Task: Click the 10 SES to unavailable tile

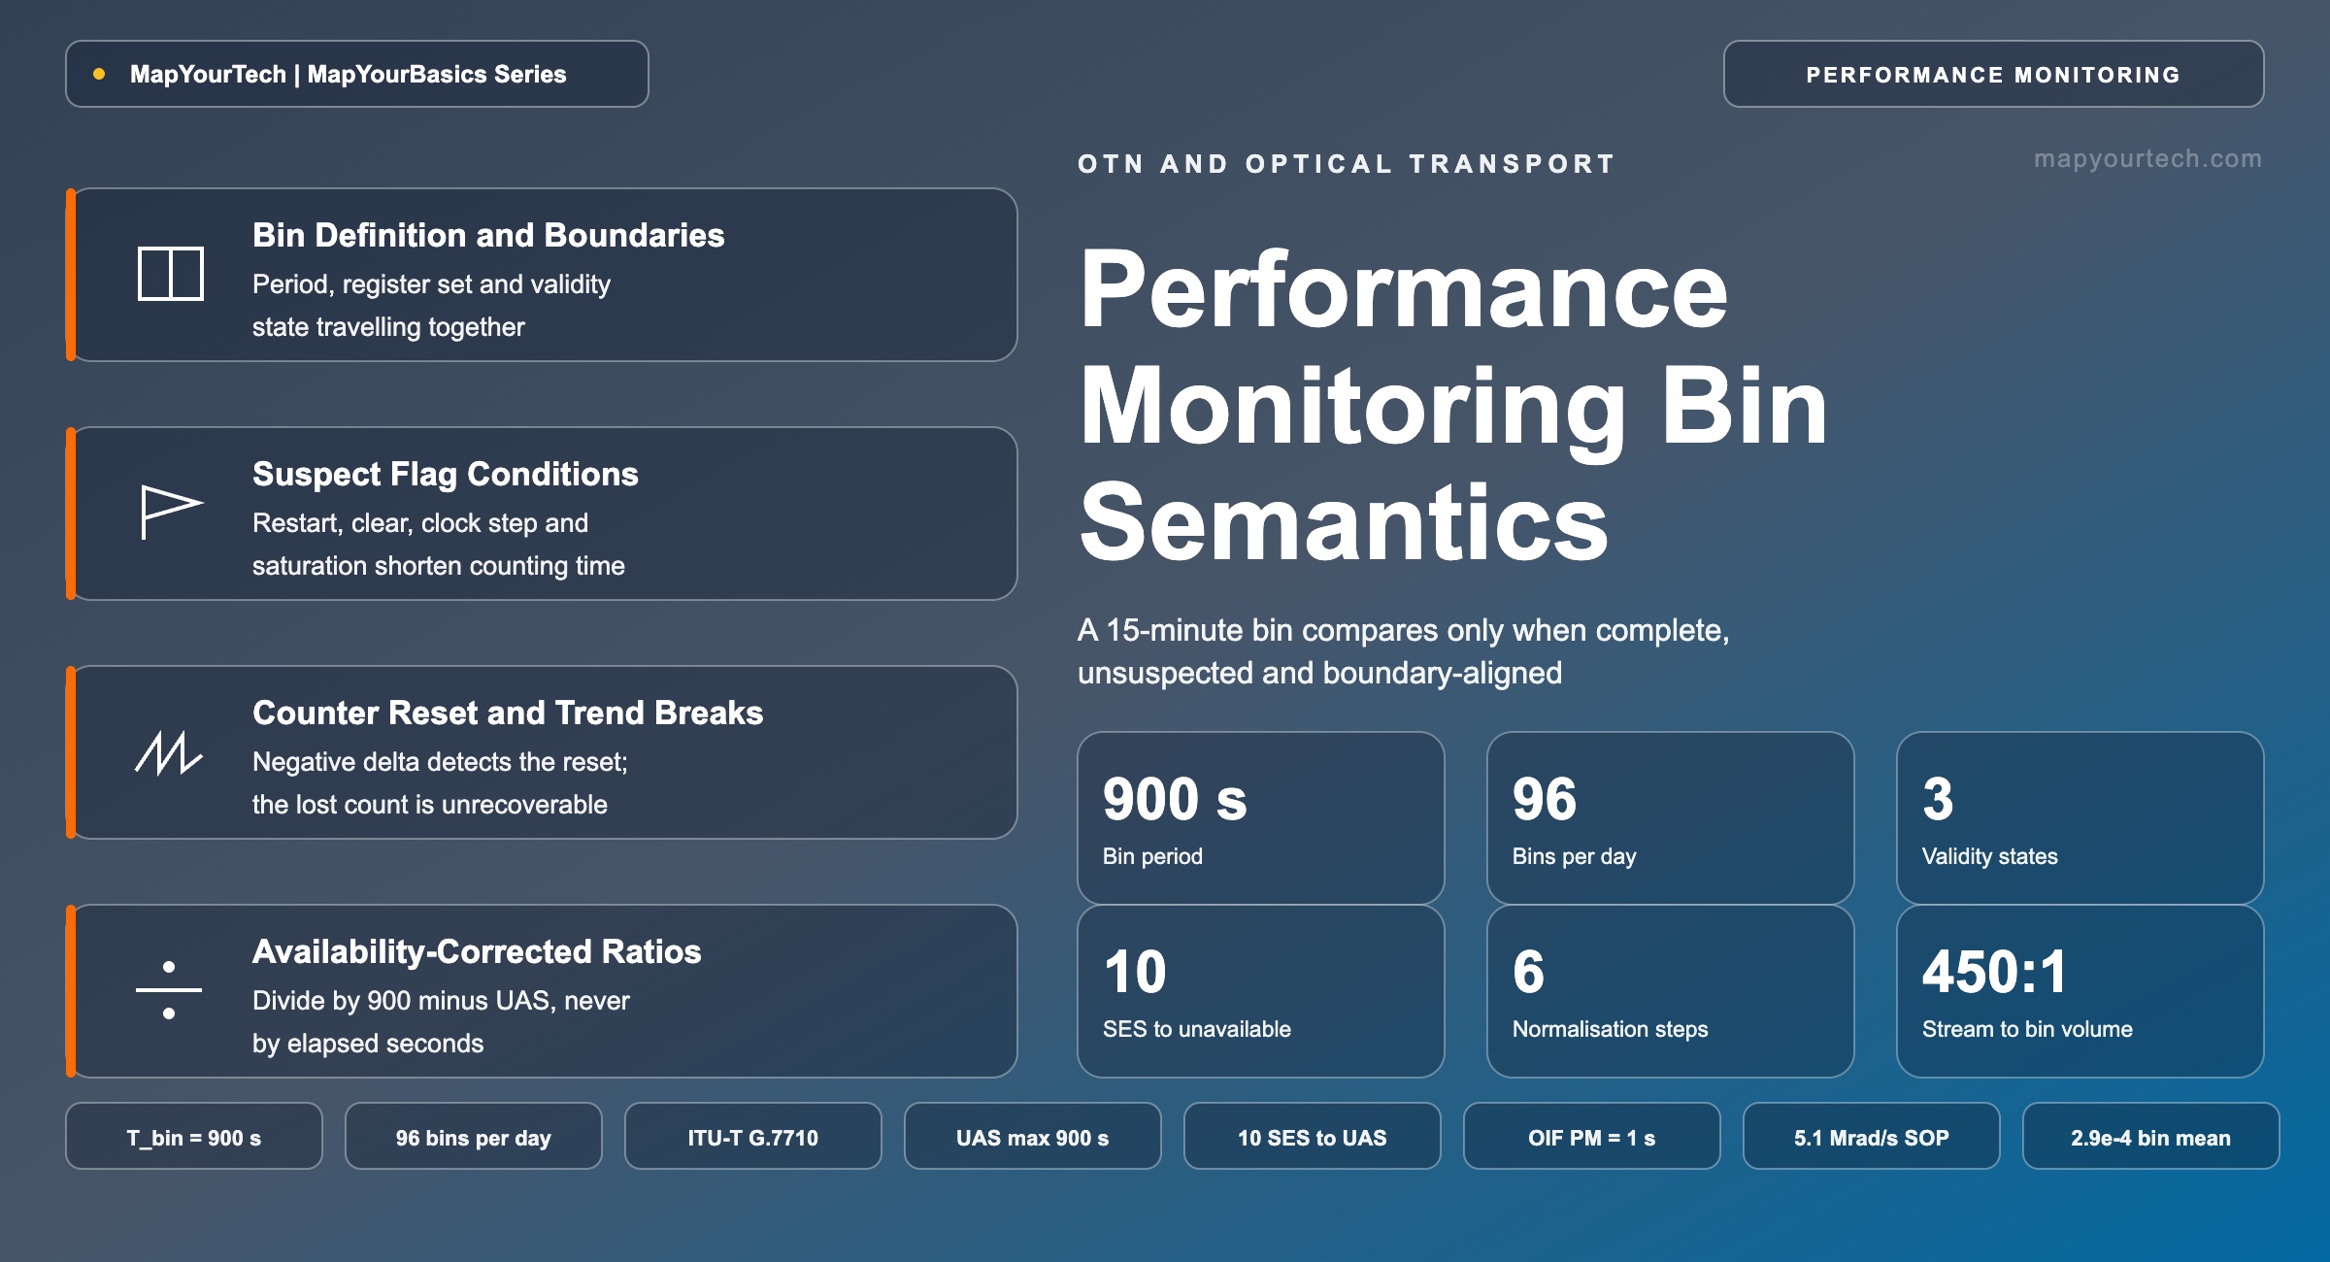Action: pyautogui.click(x=1261, y=991)
